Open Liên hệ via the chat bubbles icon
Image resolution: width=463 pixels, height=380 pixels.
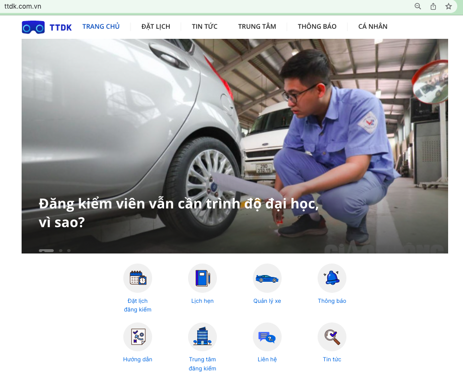[x=267, y=336]
